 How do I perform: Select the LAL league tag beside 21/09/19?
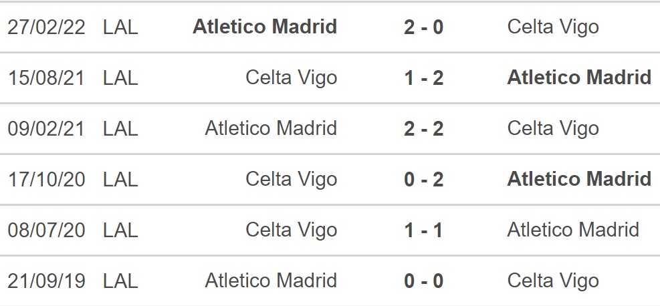(x=120, y=281)
